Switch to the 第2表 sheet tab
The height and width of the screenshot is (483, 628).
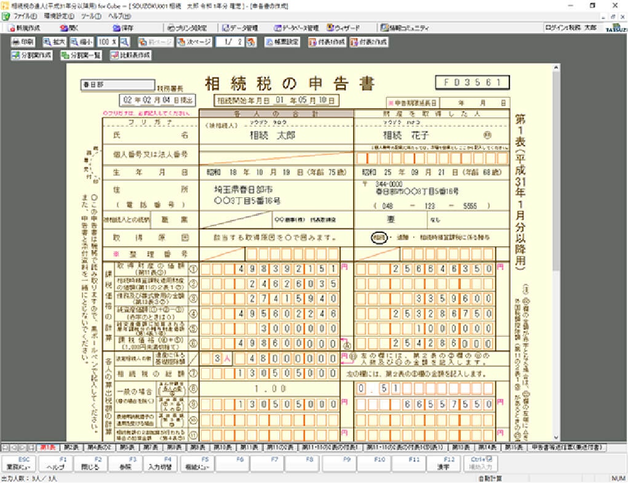point(71,447)
